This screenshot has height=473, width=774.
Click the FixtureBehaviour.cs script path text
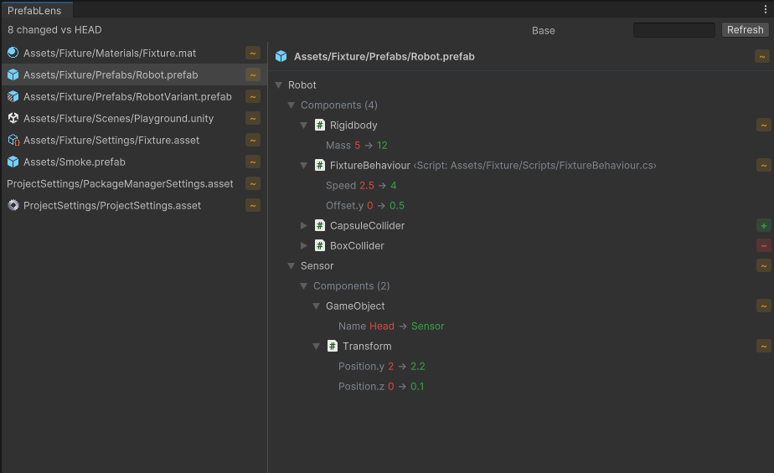pos(534,165)
